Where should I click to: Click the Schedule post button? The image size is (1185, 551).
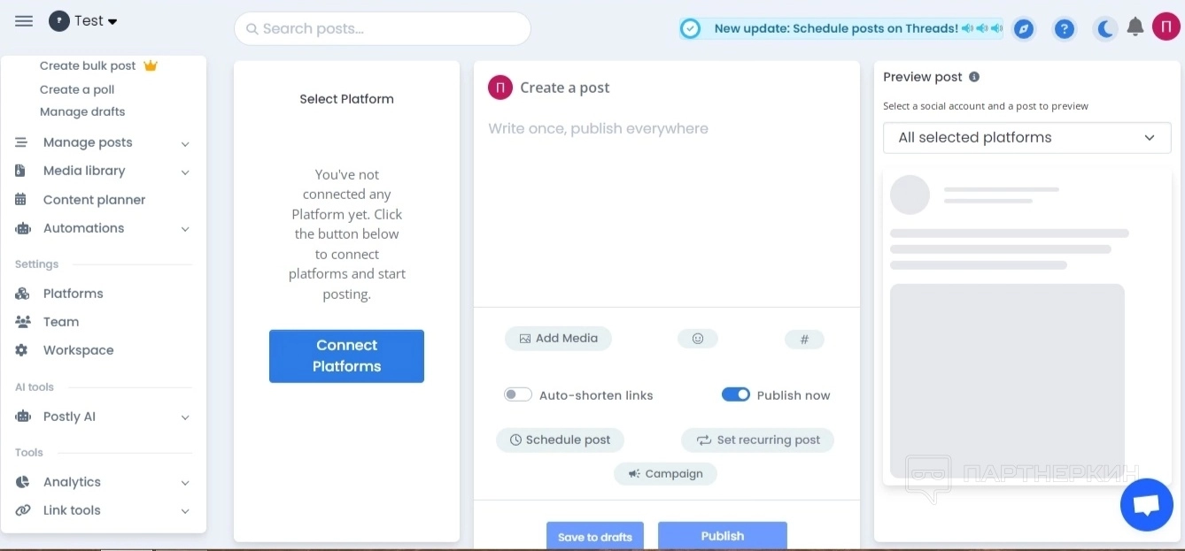tap(560, 440)
